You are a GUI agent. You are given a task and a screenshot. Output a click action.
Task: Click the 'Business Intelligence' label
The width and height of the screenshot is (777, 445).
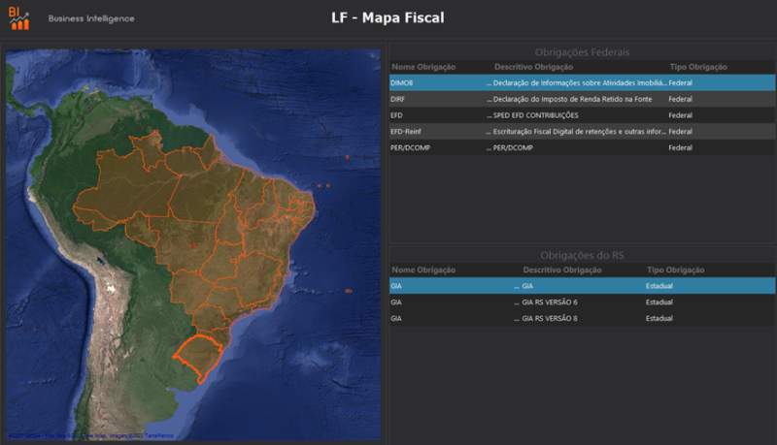91,18
